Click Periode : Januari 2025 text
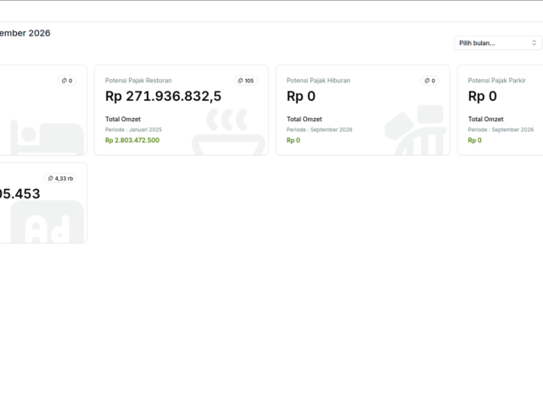The image size is (543, 407). point(133,130)
